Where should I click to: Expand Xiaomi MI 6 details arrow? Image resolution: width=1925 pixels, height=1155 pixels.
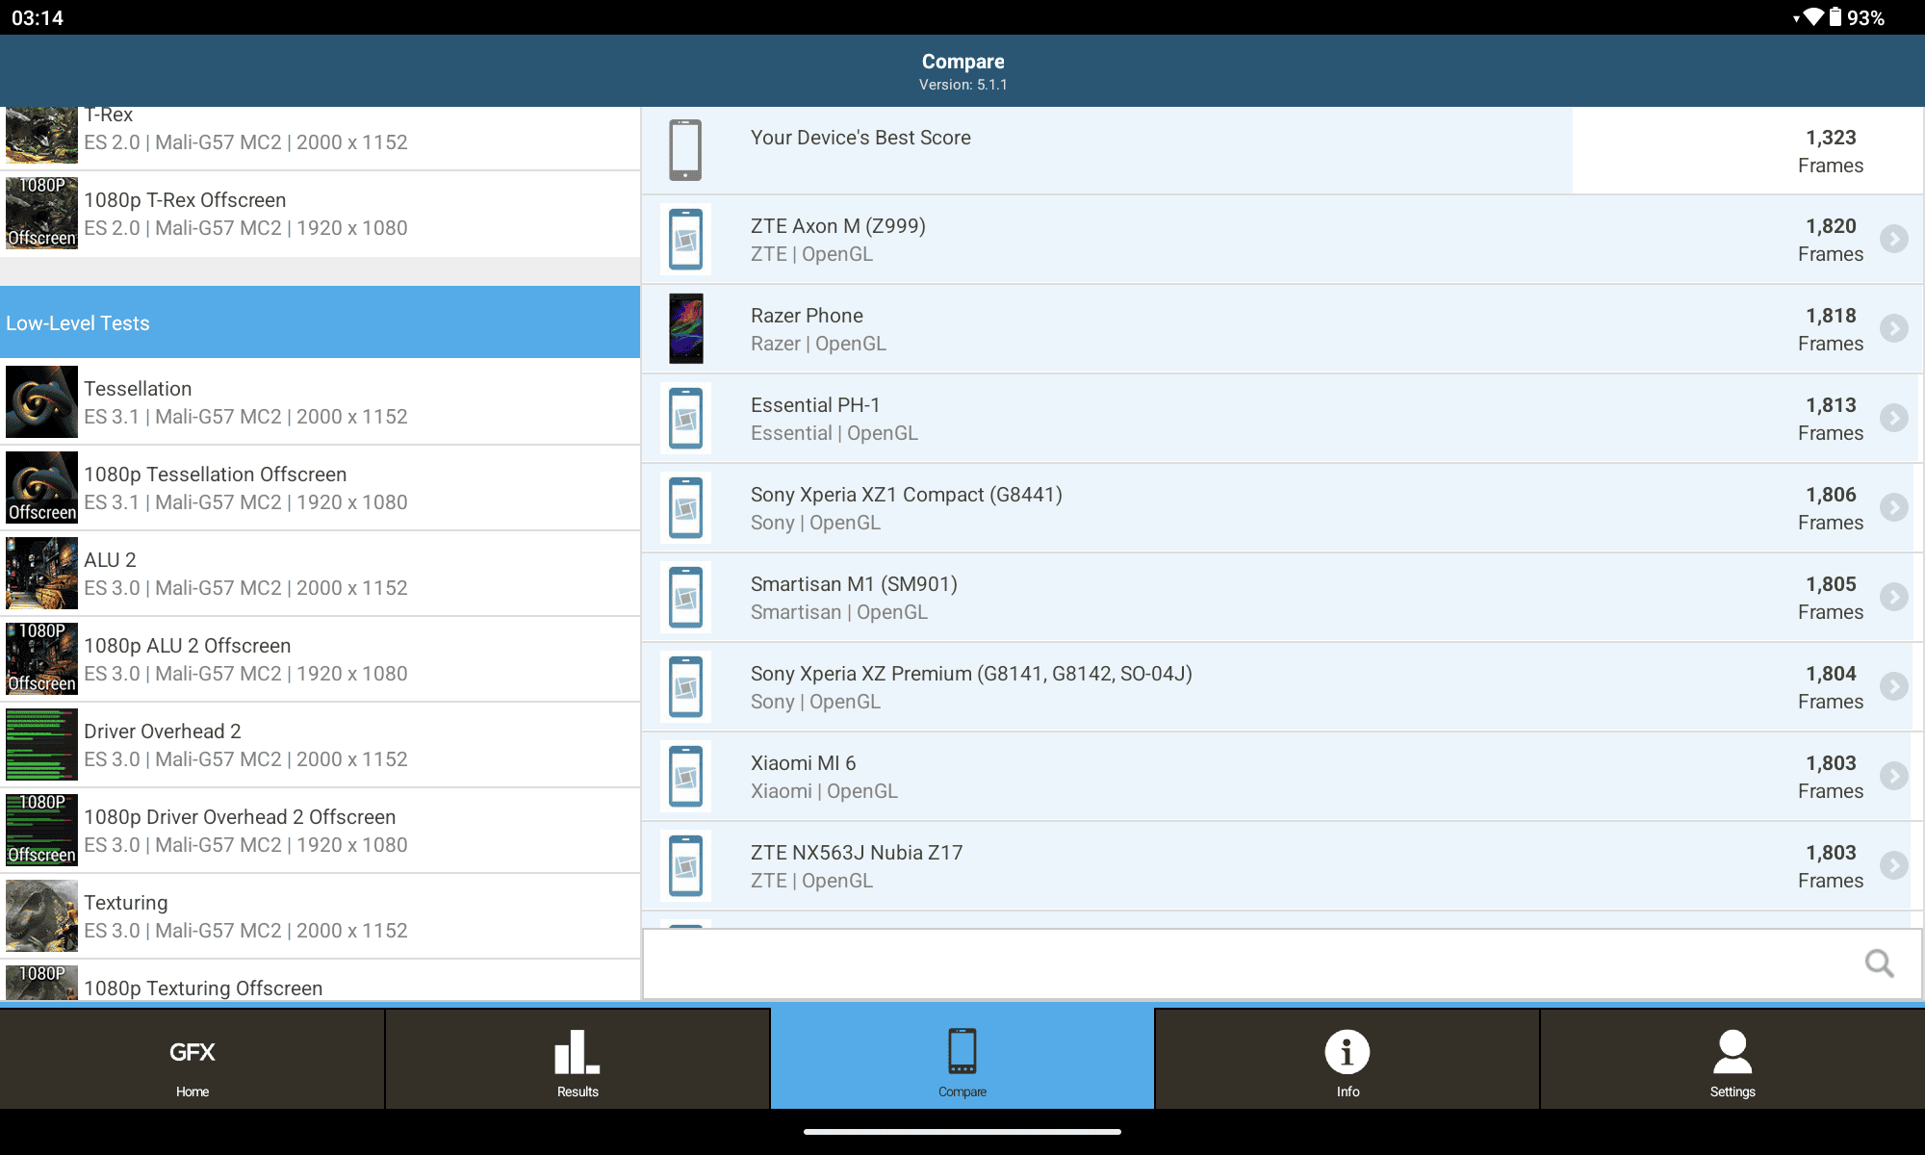point(1894,776)
